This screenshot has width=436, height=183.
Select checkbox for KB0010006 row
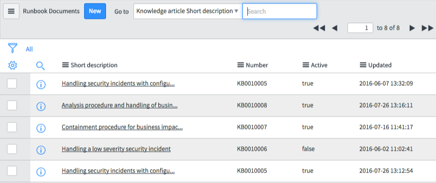pos(12,149)
